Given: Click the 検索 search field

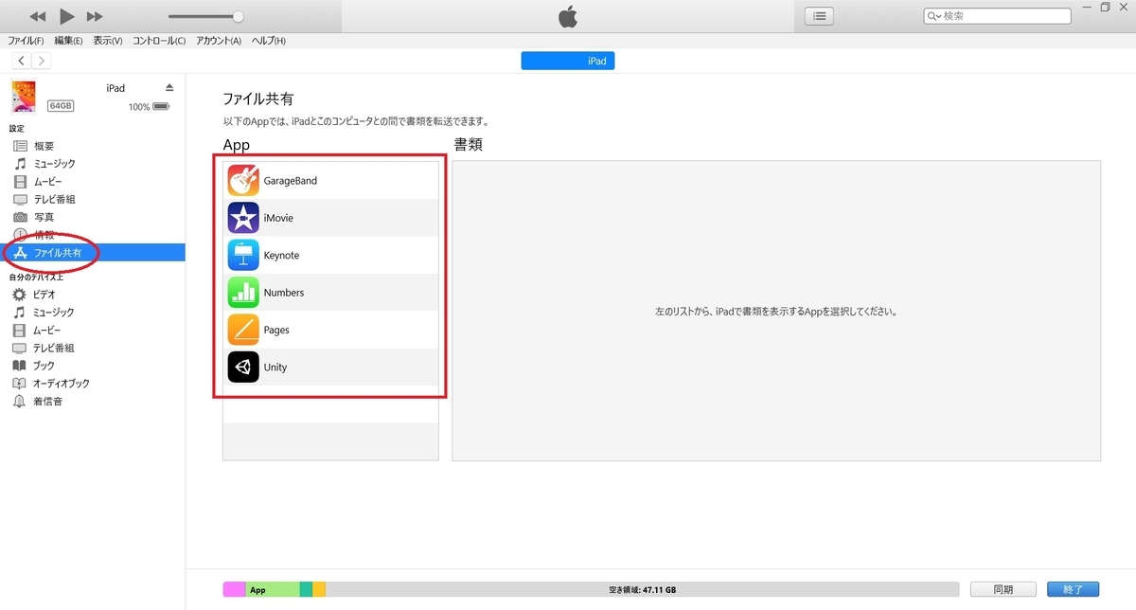Looking at the screenshot, I should pos(998,16).
